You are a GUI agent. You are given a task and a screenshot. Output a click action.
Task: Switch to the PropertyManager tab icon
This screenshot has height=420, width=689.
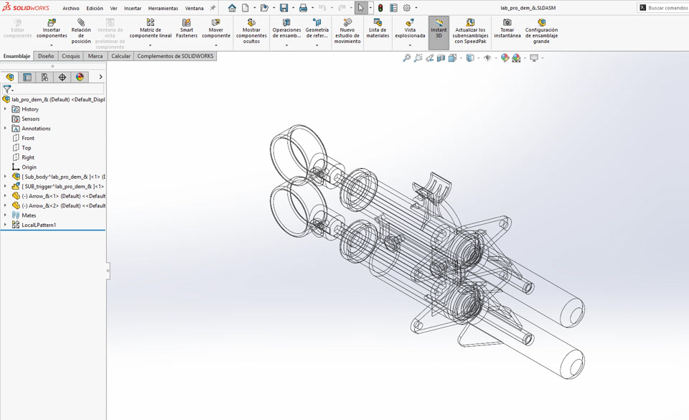pyautogui.click(x=27, y=78)
